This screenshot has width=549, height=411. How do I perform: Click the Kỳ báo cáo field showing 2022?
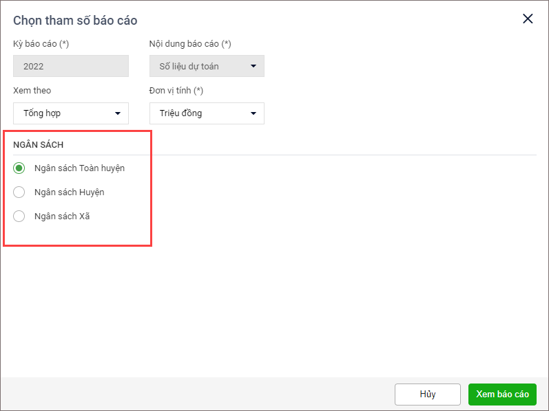coord(71,67)
